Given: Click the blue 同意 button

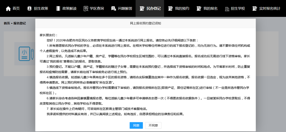Looking at the screenshot, I should pos(136,125).
